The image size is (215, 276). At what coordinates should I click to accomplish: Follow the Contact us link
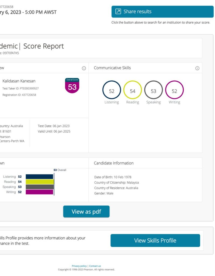point(95,266)
